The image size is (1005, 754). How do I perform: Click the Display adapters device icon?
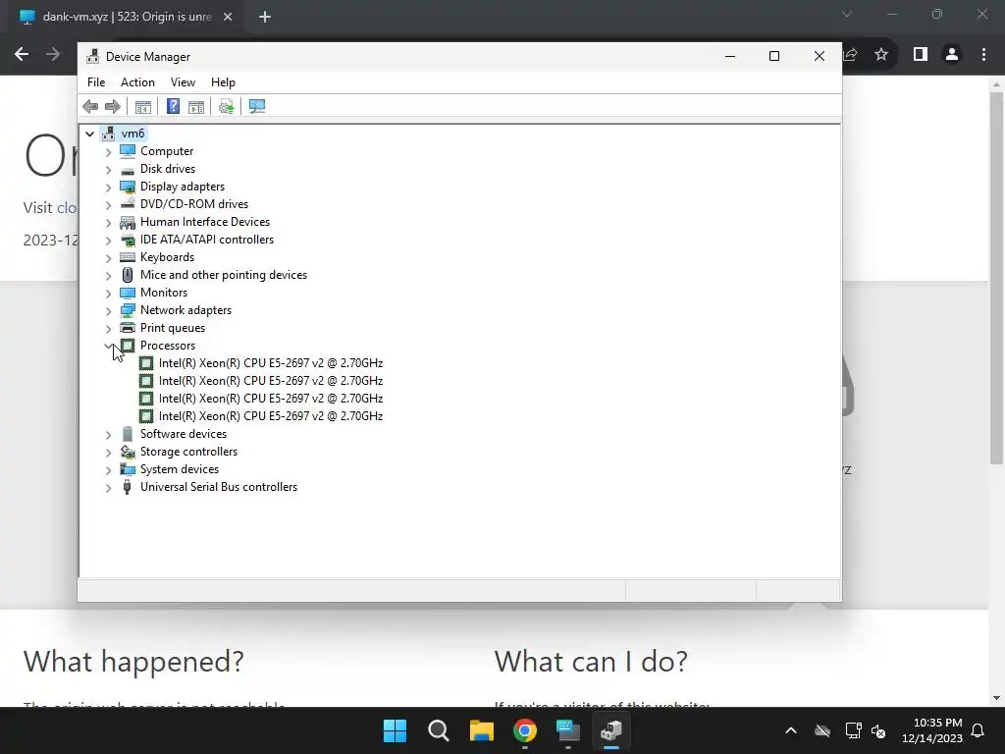128,187
